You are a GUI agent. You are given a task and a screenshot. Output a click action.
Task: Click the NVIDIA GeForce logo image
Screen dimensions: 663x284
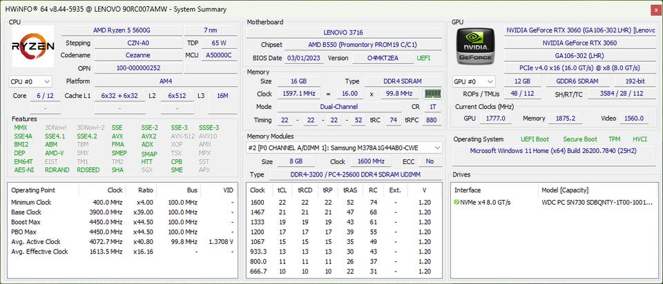pos(476,47)
